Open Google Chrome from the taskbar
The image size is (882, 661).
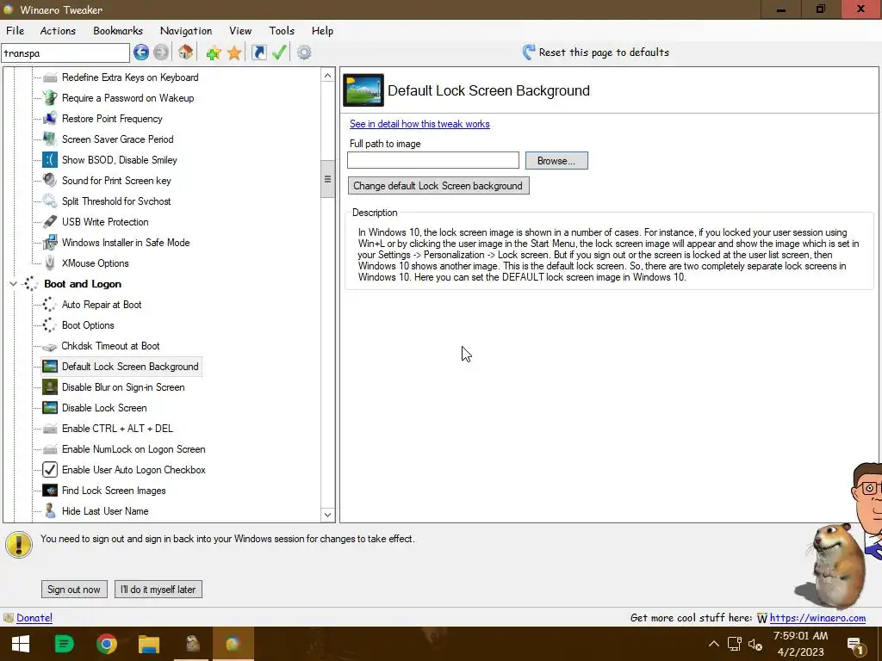click(x=106, y=644)
